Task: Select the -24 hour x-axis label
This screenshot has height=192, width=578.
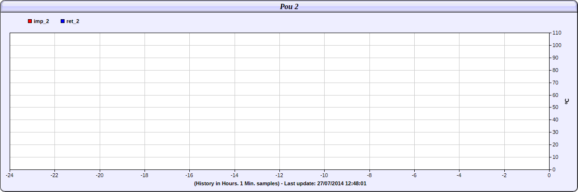Action: [x=10, y=176]
